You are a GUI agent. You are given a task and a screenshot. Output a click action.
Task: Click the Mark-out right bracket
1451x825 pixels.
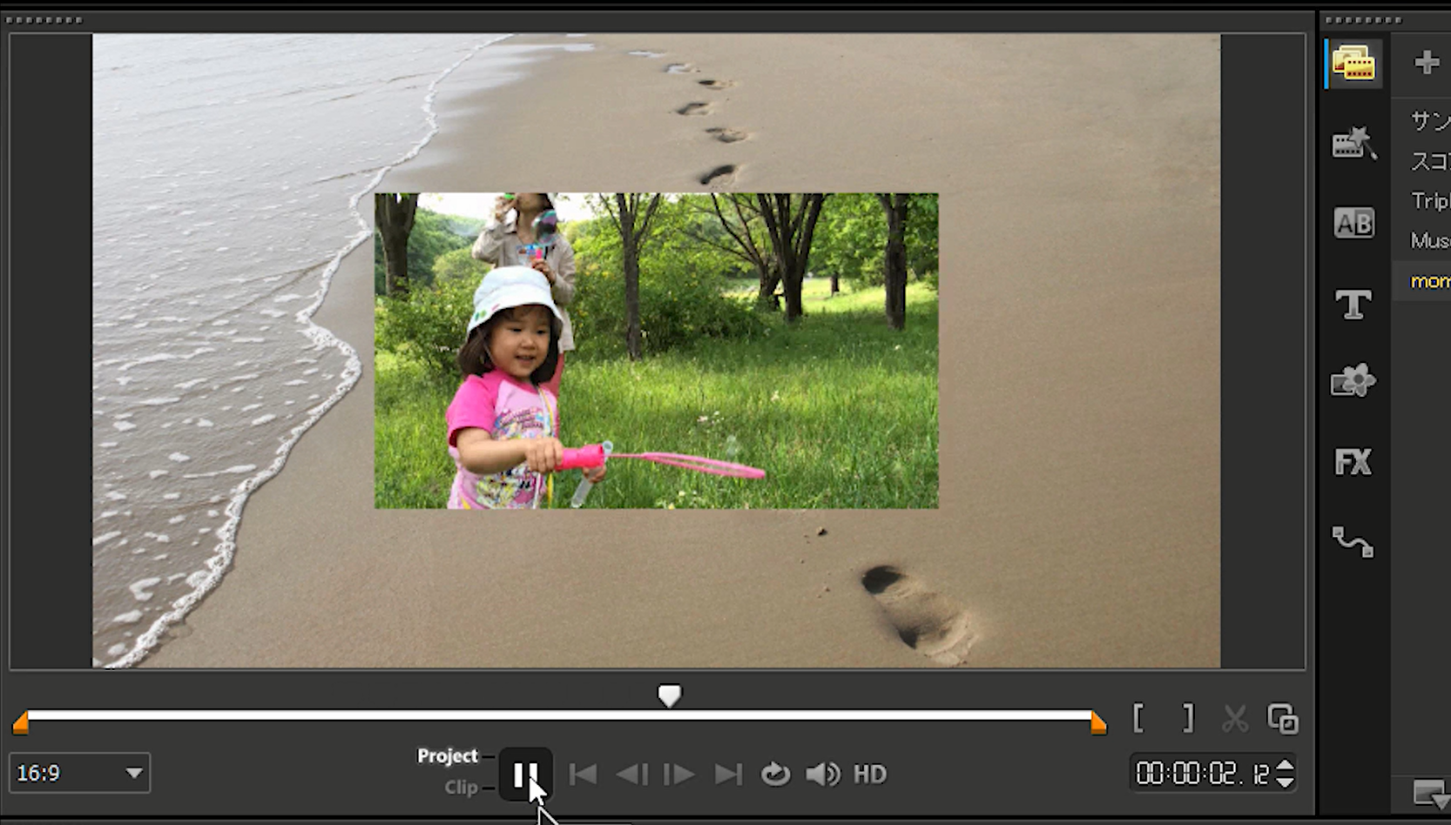click(x=1187, y=719)
